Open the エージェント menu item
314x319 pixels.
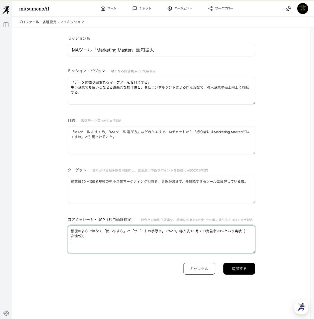click(183, 9)
